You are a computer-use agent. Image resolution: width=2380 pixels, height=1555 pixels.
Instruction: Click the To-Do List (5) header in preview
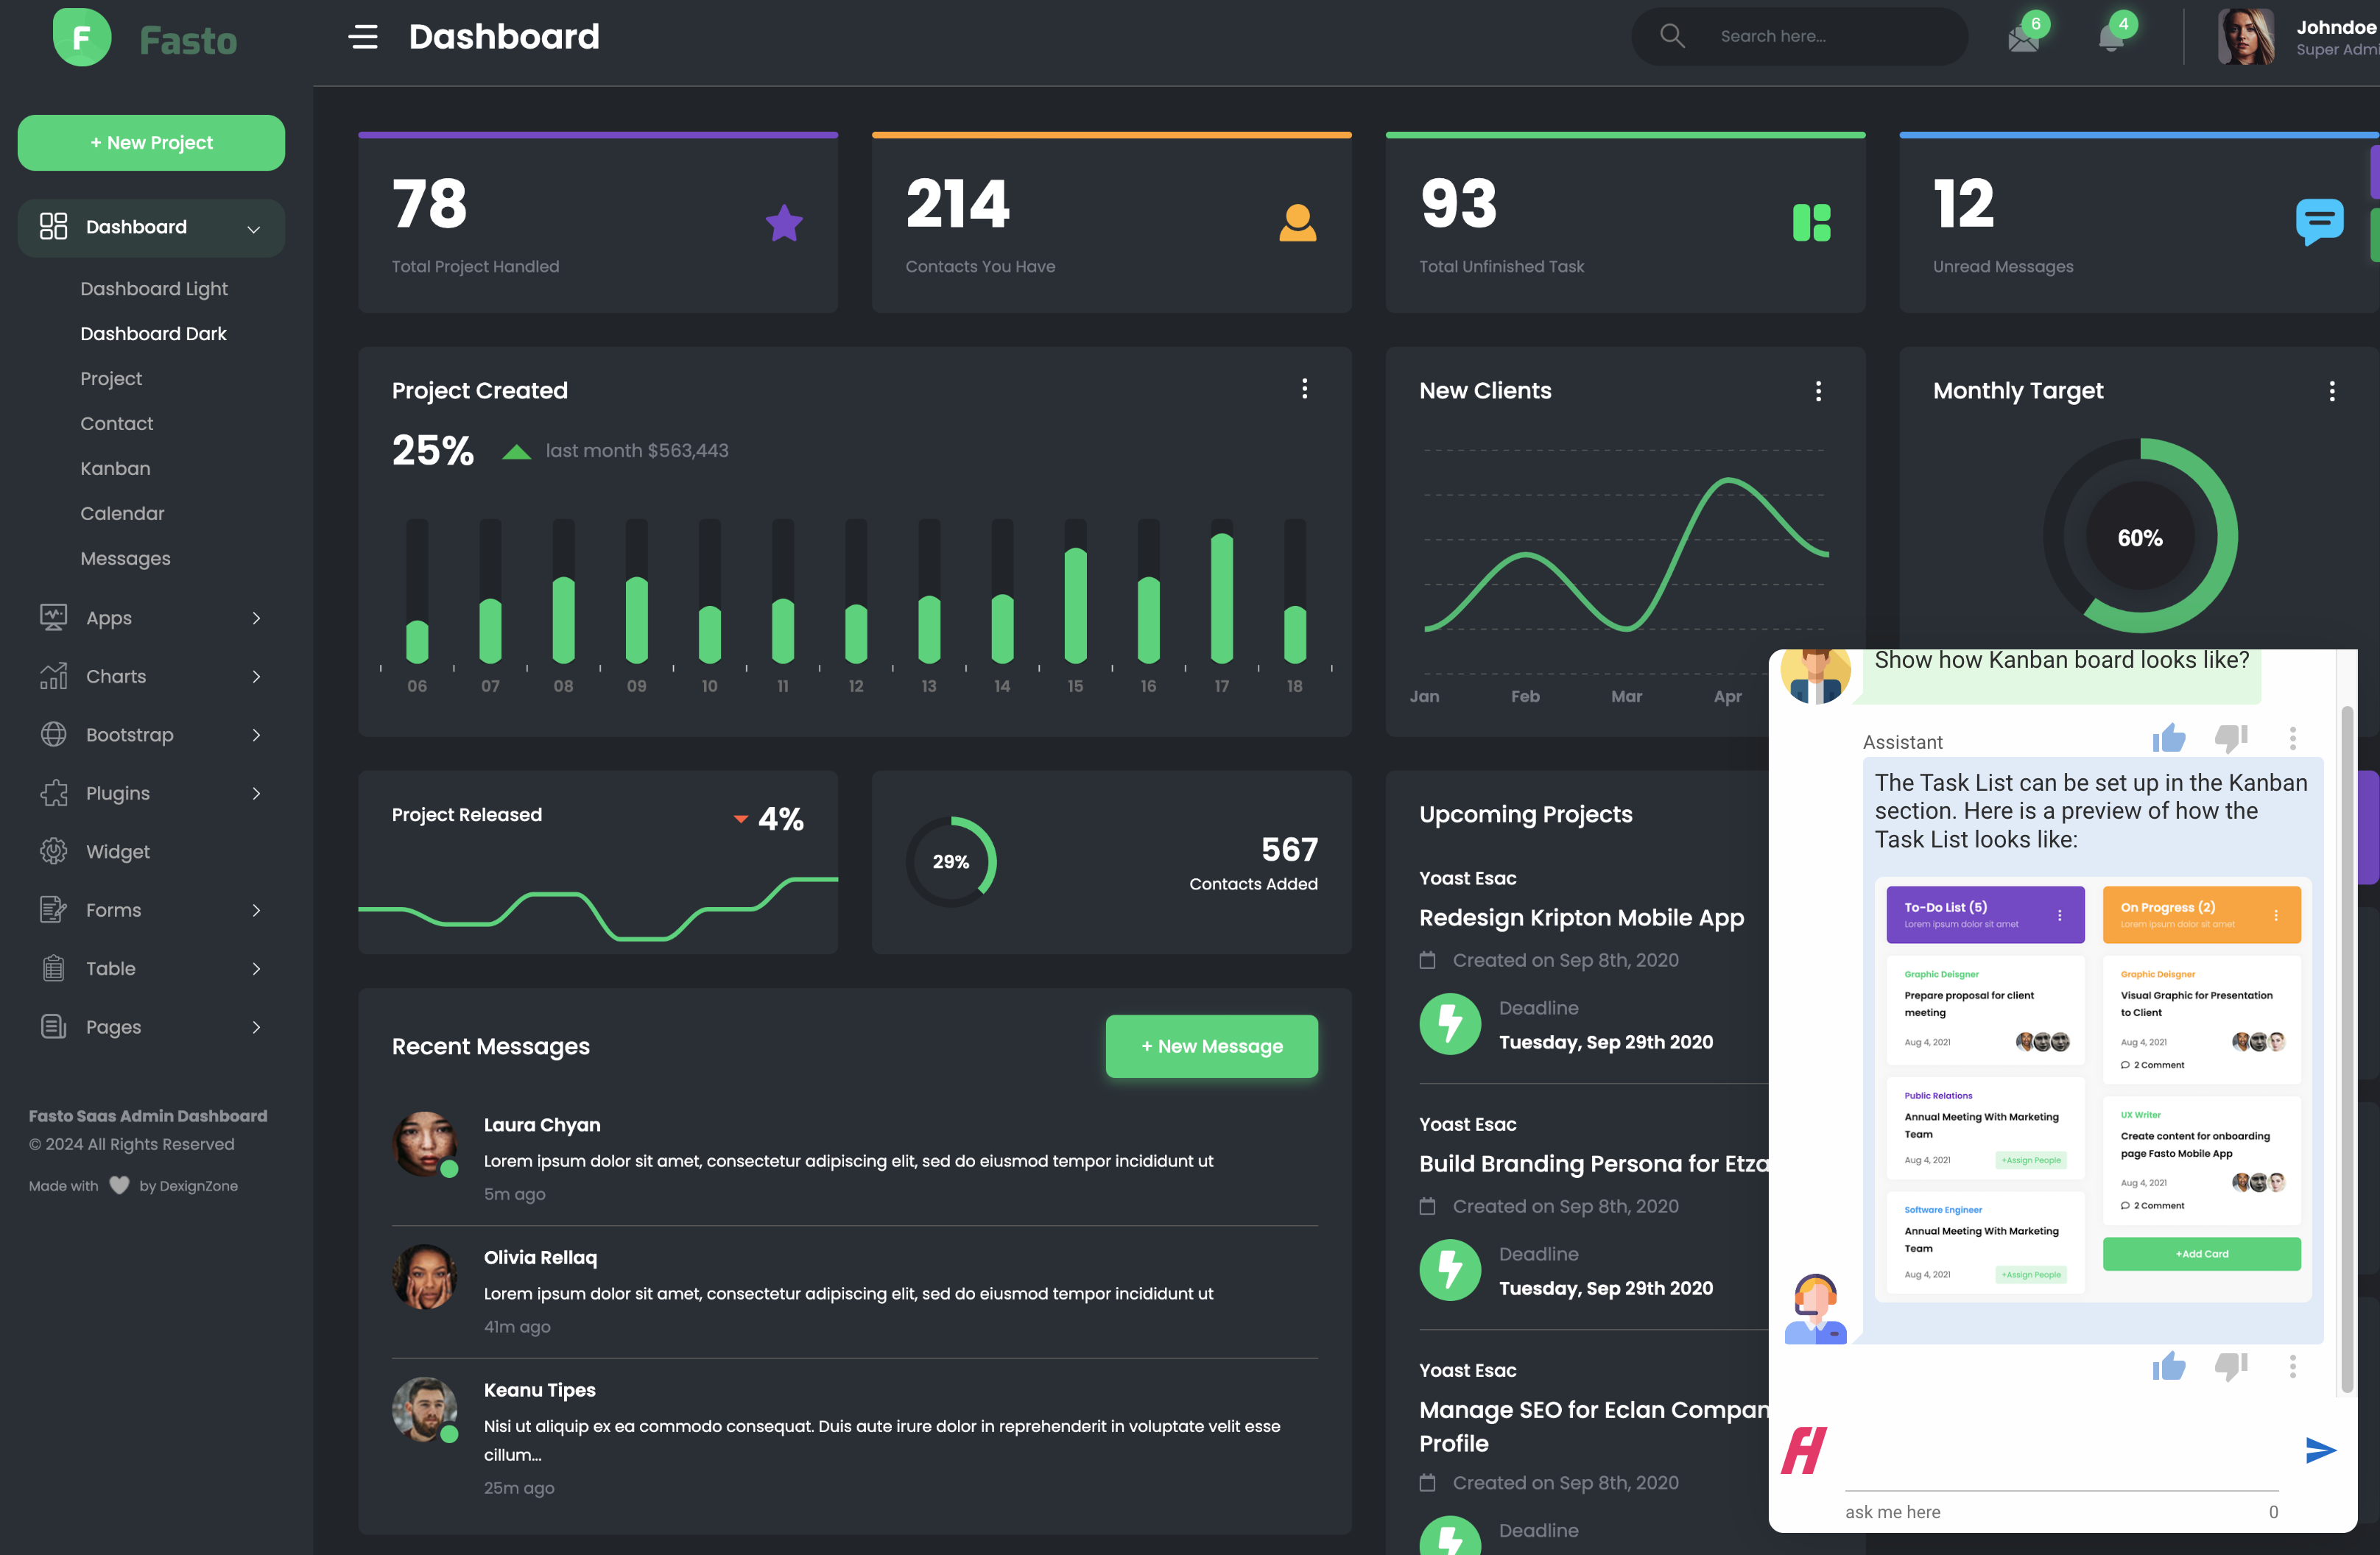(x=1985, y=914)
